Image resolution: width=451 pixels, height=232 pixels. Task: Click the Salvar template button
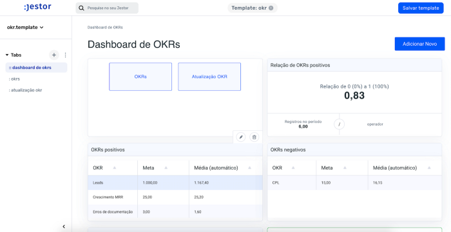tap(421, 8)
